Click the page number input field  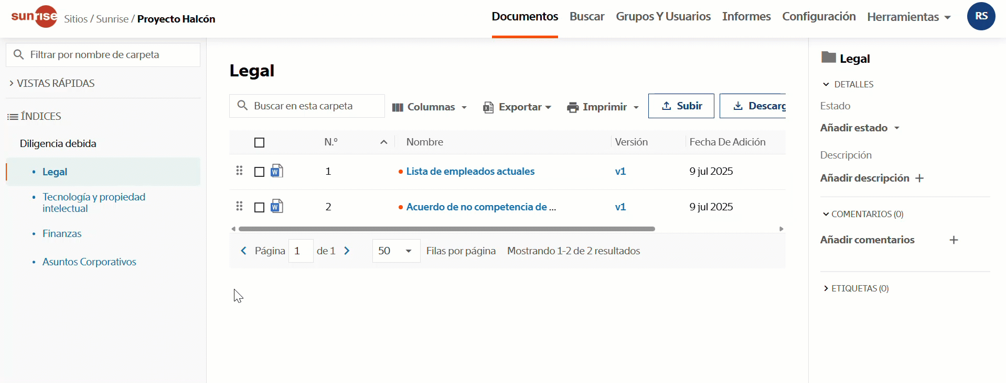[301, 251]
